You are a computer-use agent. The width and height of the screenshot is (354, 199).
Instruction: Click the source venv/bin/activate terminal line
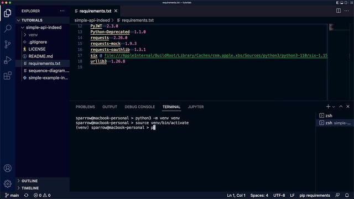pos(132,123)
